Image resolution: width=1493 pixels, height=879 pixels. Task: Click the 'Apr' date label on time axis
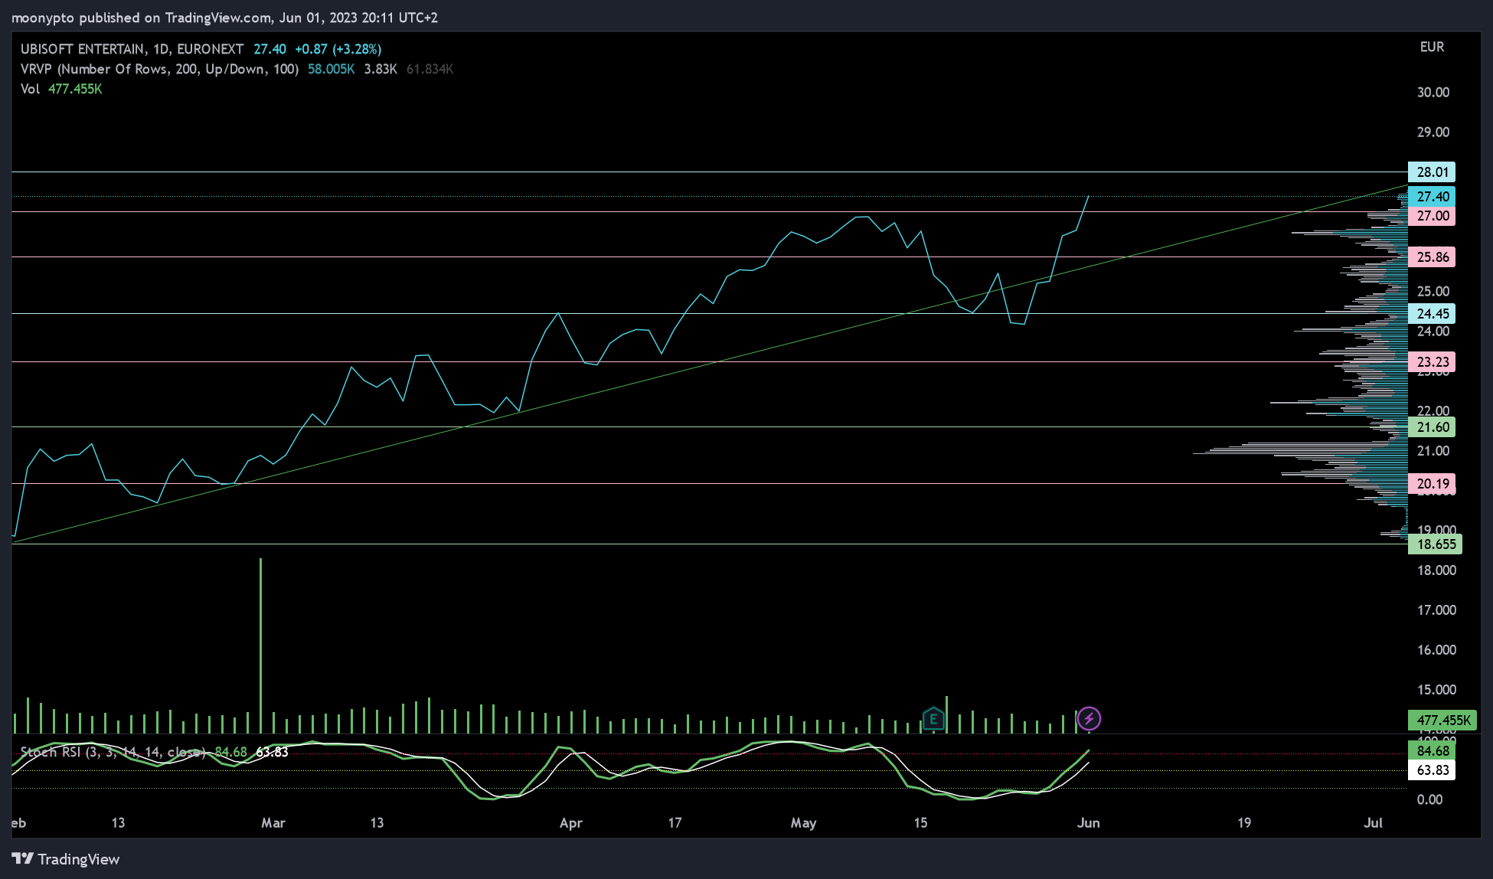click(570, 823)
